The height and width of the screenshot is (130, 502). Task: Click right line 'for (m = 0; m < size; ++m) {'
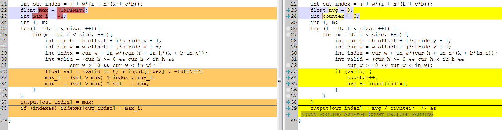pos(365,35)
